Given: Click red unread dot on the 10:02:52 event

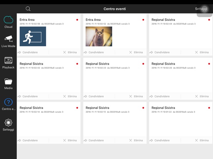Looking at the screenshot, I should 143,20.
